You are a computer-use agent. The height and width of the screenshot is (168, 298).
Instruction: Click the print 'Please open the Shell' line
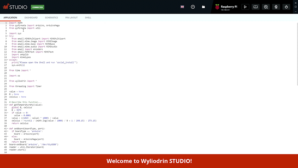click(44, 62)
